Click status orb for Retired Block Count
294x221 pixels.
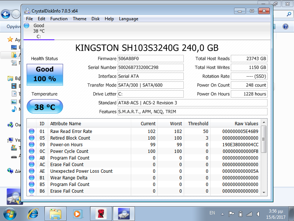click(32, 138)
